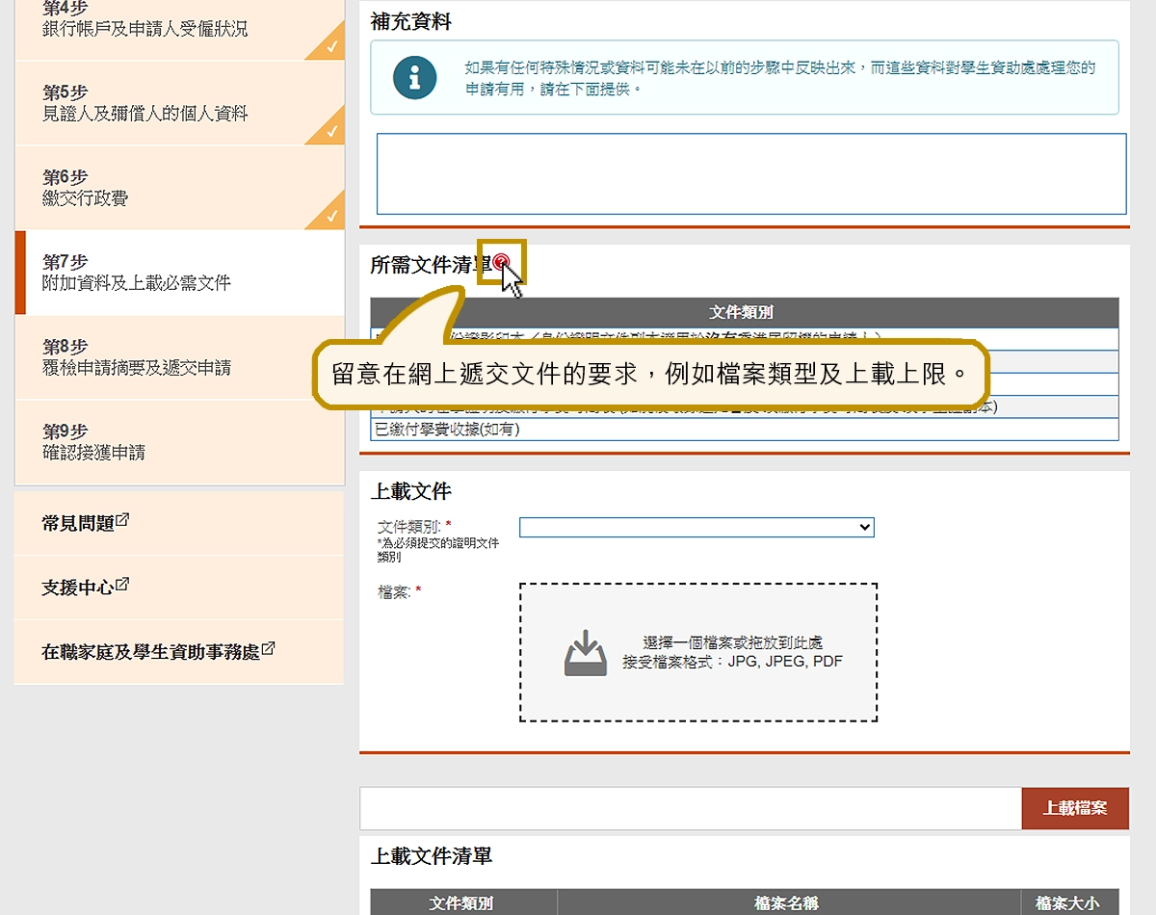Click external link icon next to 支援中心
The height and width of the screenshot is (915, 1156).
click(122, 586)
